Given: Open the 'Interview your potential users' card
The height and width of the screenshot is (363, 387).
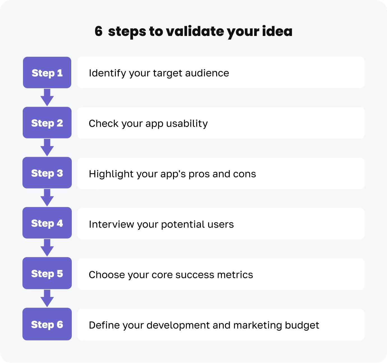Looking at the screenshot, I should (221, 224).
